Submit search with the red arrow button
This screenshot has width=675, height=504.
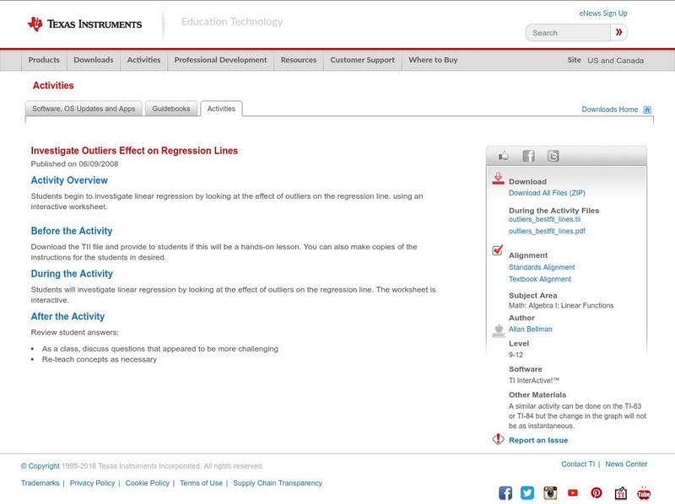(618, 32)
